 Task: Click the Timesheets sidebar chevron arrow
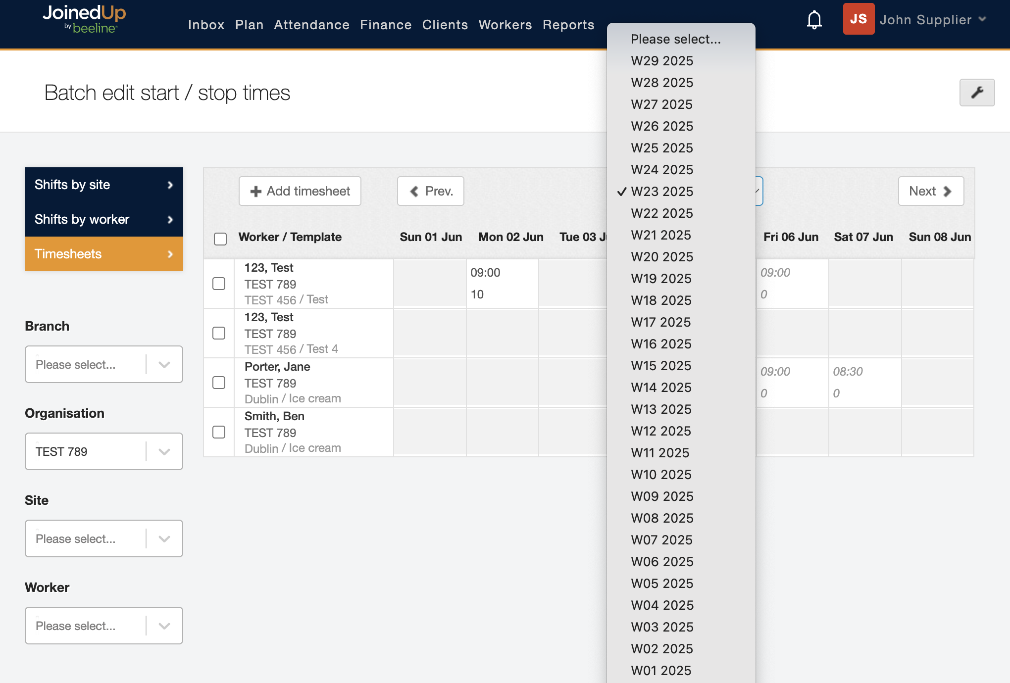point(170,254)
